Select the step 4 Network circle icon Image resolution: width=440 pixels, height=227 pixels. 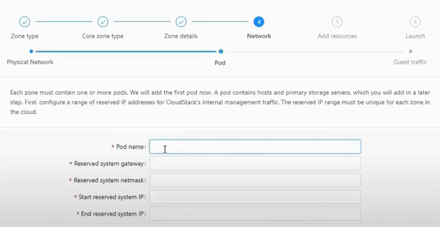click(x=259, y=22)
